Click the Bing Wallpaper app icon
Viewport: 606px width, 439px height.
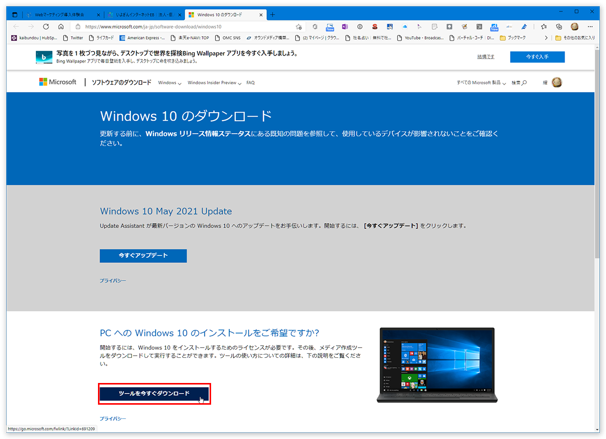point(44,57)
